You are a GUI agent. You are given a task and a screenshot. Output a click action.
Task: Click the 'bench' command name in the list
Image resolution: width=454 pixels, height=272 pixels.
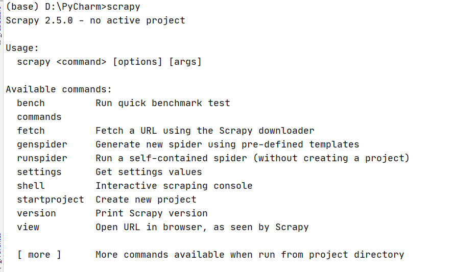coord(31,103)
